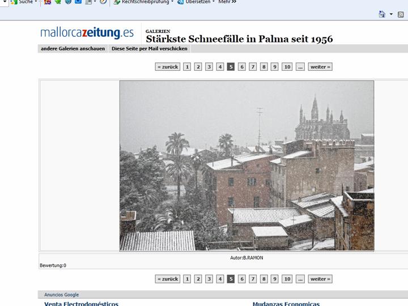Click the RSS feed icon
The image size is (408, 306).
point(401,15)
